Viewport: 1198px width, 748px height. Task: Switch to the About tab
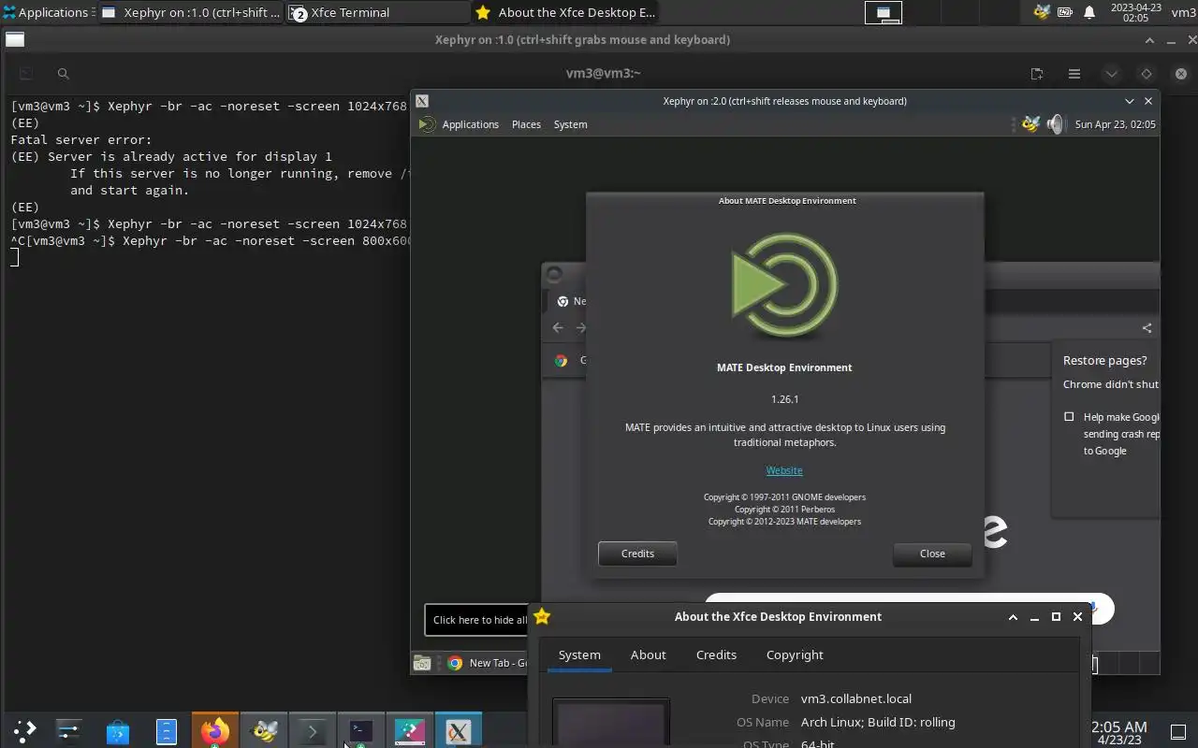tap(648, 655)
